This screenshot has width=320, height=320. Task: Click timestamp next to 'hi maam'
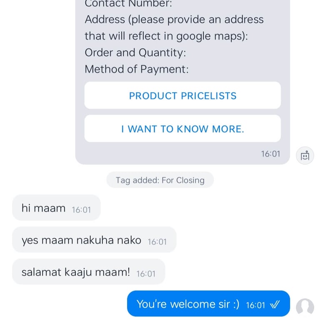(81, 210)
